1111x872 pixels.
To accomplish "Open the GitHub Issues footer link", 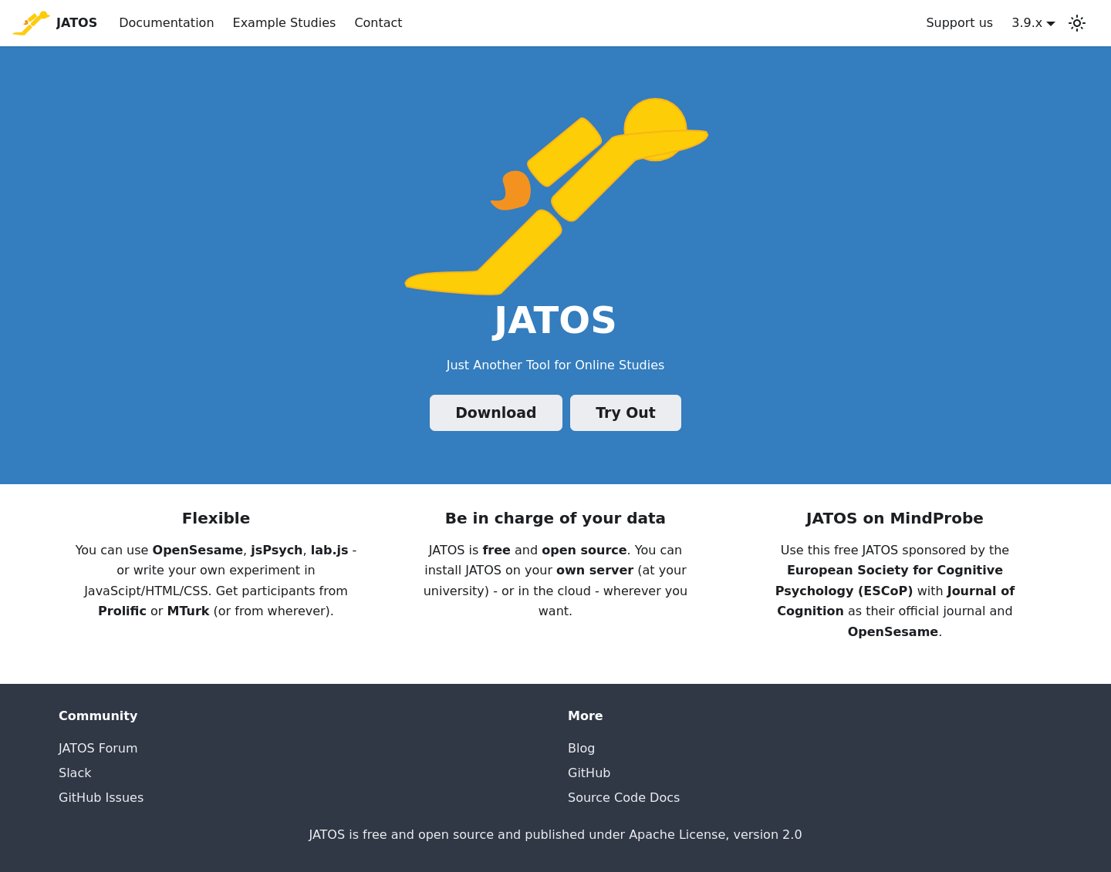I will tap(101, 797).
